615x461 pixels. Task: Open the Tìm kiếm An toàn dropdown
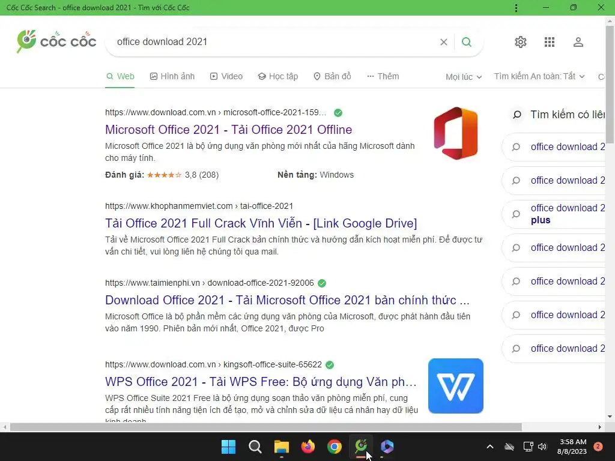[539, 76]
